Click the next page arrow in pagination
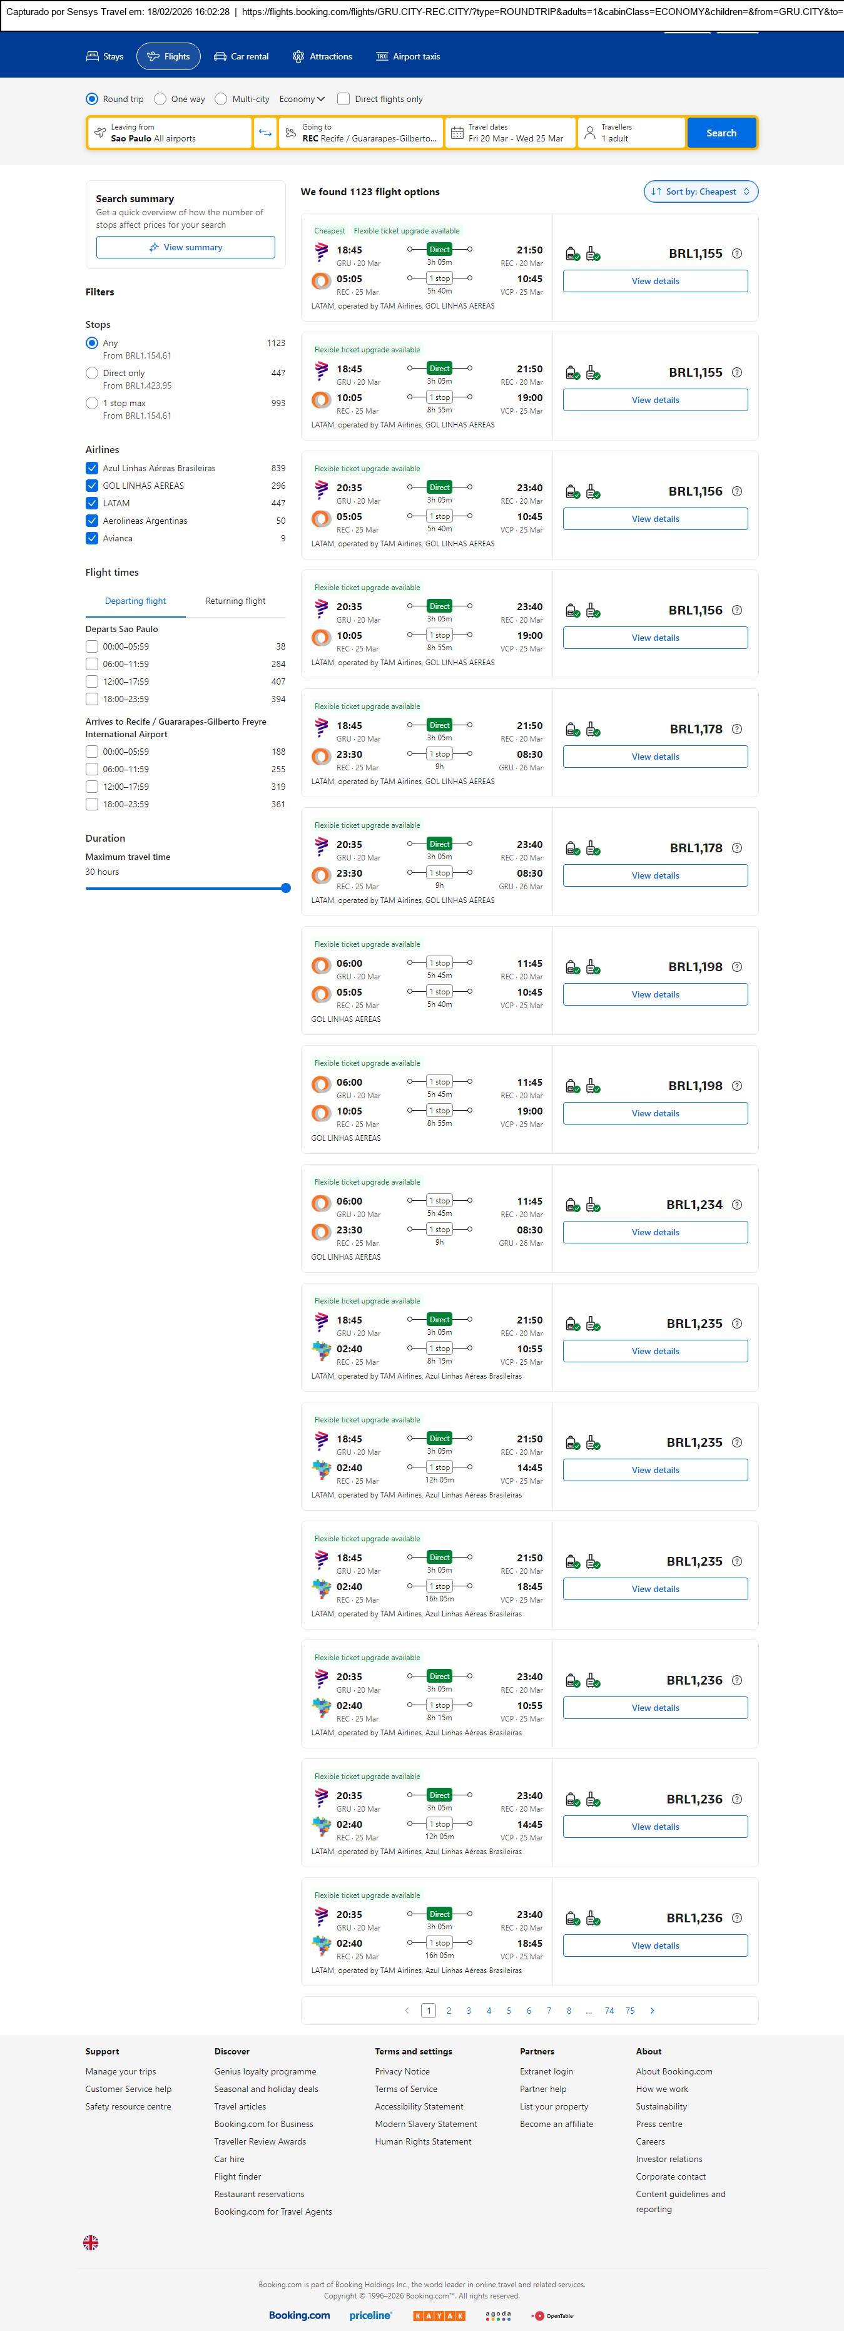 coord(652,2010)
